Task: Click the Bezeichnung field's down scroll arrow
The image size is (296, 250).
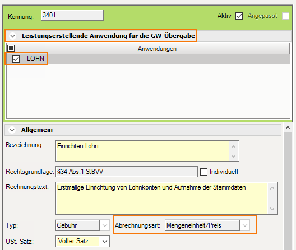Action: [234, 156]
